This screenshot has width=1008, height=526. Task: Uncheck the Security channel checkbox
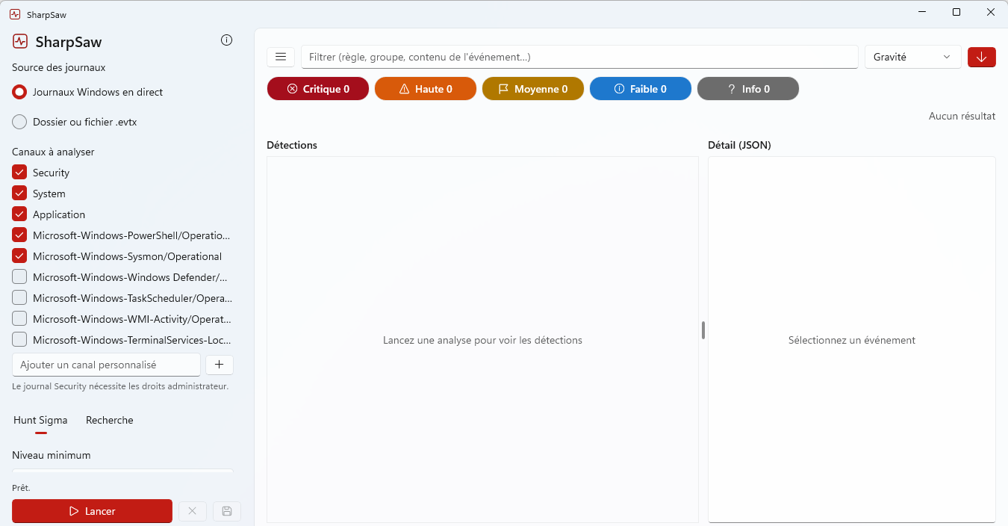coord(19,173)
